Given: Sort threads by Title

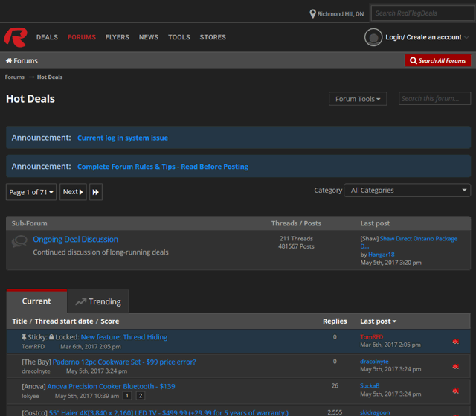Looking at the screenshot, I should point(19,321).
